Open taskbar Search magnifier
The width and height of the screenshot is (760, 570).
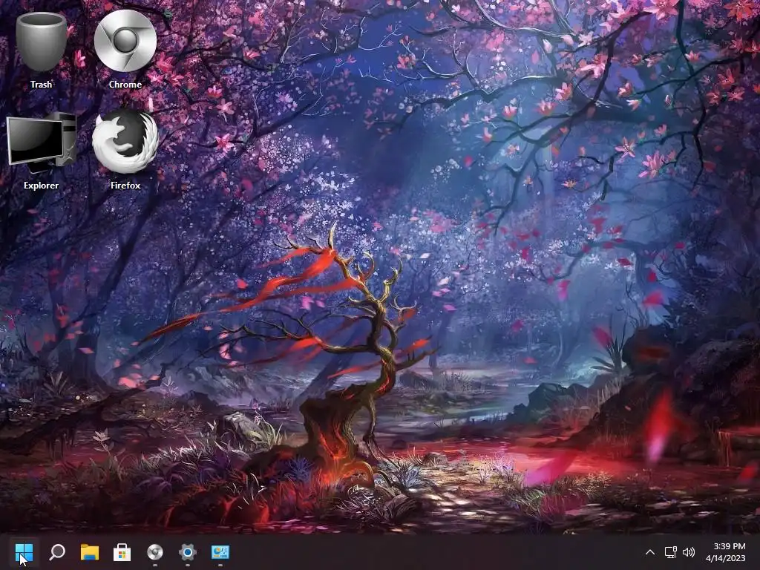pyautogui.click(x=57, y=551)
